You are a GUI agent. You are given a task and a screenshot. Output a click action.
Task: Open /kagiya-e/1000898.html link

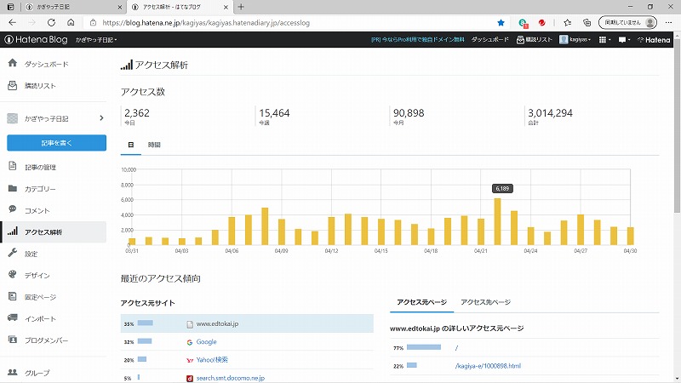tap(488, 366)
